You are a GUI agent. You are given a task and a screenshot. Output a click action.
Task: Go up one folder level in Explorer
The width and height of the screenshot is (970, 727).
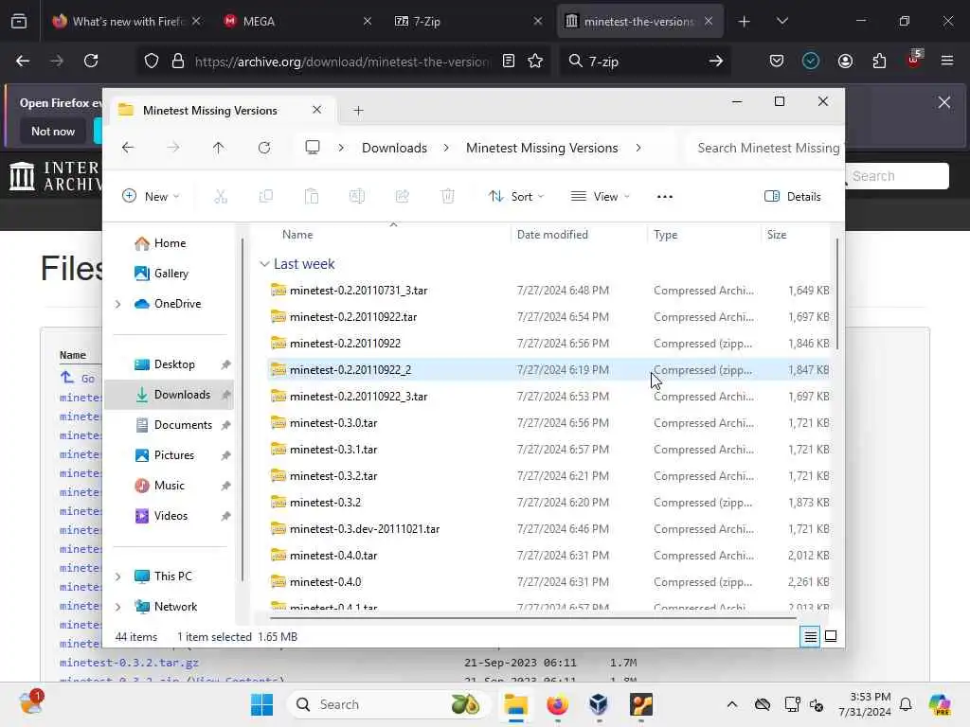click(x=219, y=148)
